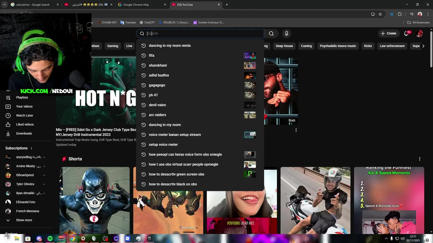Screen dimensions: 433x243
Task: Open Chrome profile avatar
Action: [x=420, y=14]
